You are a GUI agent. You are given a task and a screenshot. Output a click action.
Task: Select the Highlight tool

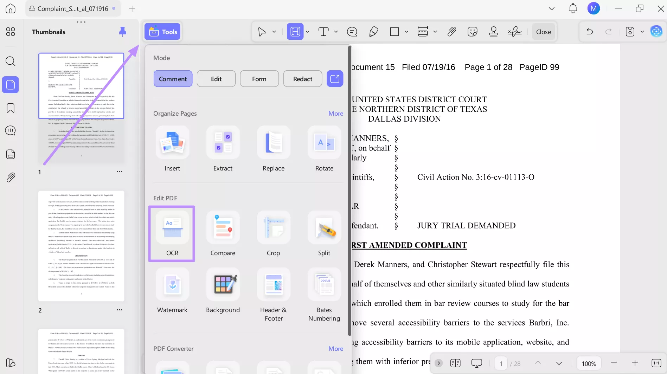pos(295,31)
